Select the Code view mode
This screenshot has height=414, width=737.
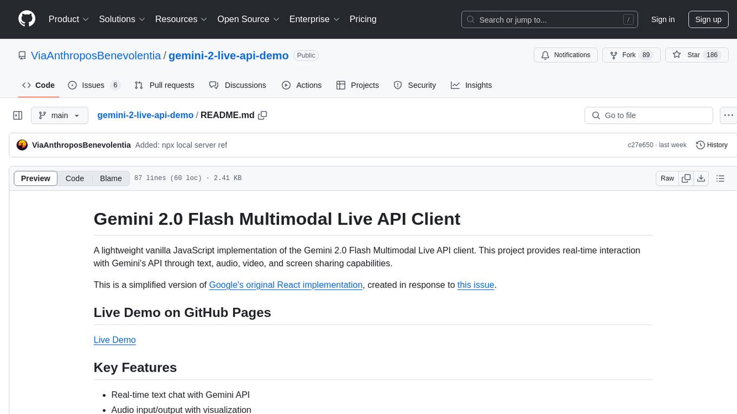pyautogui.click(x=75, y=178)
